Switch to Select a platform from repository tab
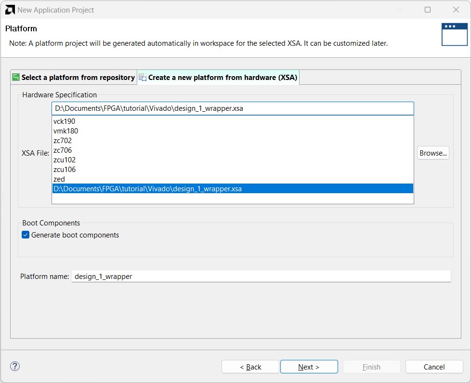 pyautogui.click(x=74, y=78)
